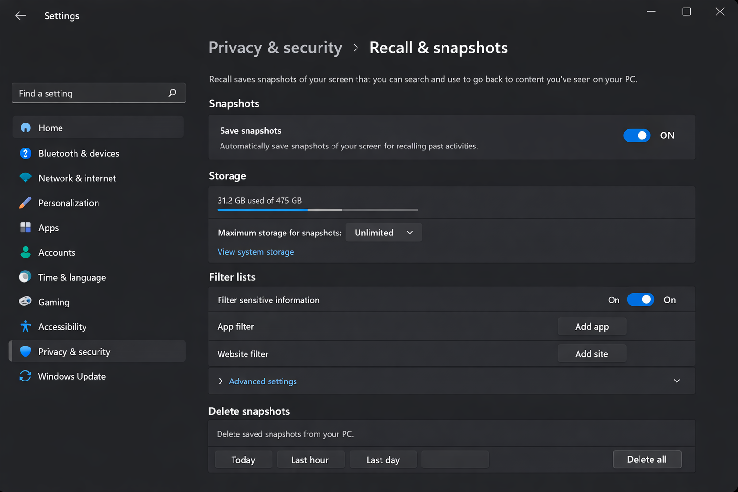This screenshot has height=492, width=738.
Task: Disable Filter sensitive information toggle
Action: coord(640,300)
